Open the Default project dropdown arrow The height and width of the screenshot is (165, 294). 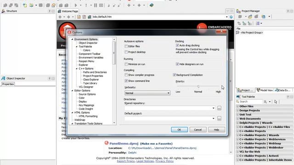click(213, 118)
